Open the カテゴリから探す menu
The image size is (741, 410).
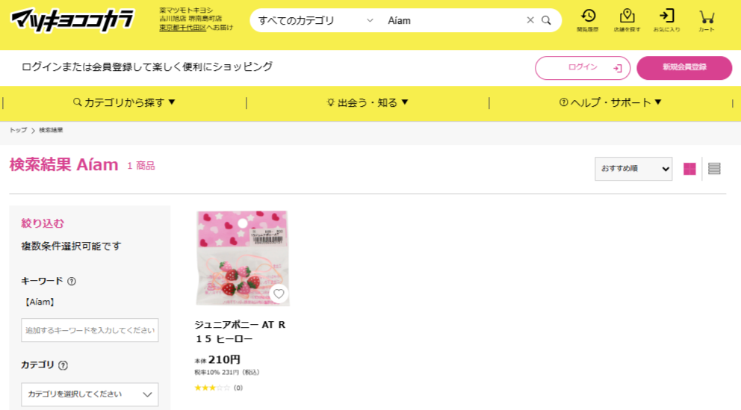tap(124, 102)
